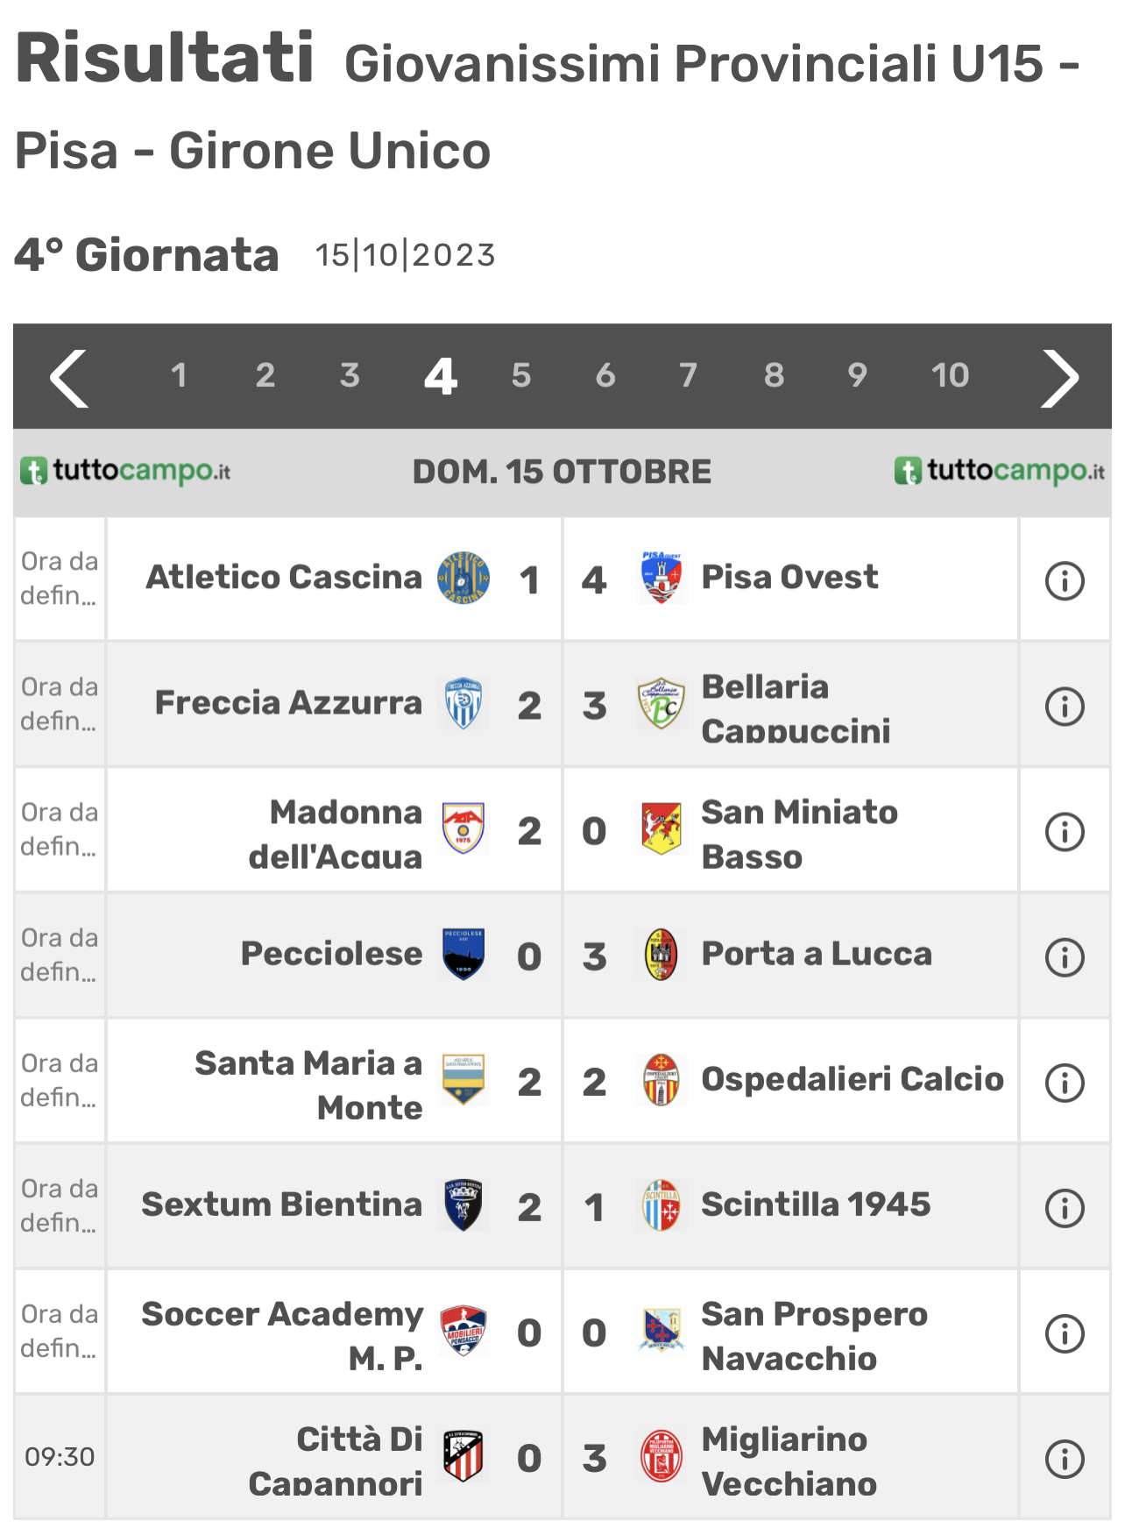Click the left tuttocampo.it logo
Image resolution: width=1125 pixels, height=1528 pixels.
click(125, 471)
